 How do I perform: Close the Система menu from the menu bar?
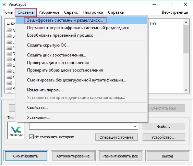26,12
